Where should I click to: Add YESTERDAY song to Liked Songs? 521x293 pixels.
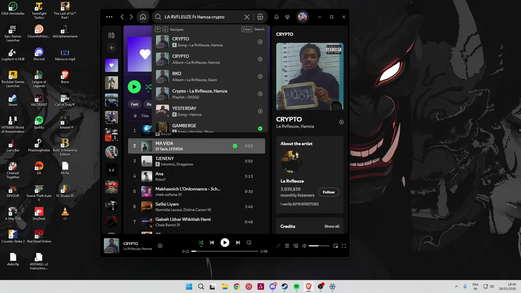[x=260, y=112]
